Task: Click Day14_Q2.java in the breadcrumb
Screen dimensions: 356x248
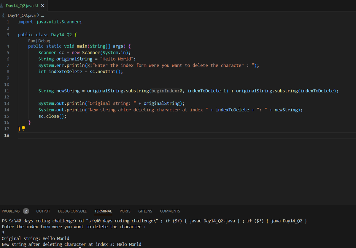Action: tap(21, 15)
